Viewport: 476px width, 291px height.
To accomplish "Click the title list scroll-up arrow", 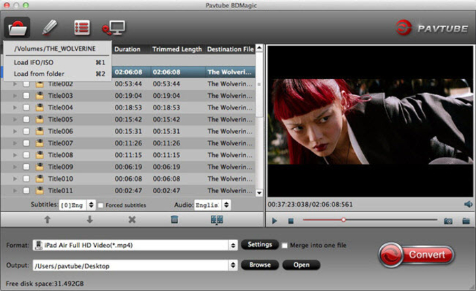I will pos(259,48).
